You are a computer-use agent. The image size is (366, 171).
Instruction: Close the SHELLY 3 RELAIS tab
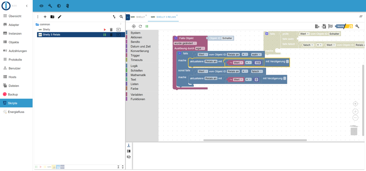coord(177,15)
